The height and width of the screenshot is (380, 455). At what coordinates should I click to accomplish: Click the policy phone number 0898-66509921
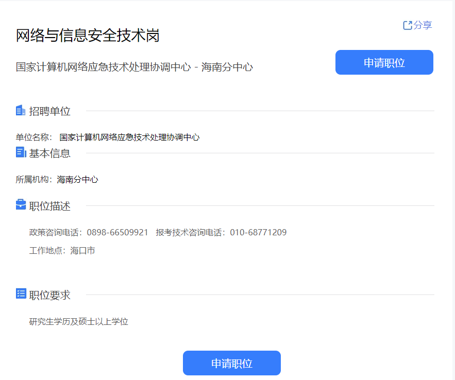click(x=117, y=232)
